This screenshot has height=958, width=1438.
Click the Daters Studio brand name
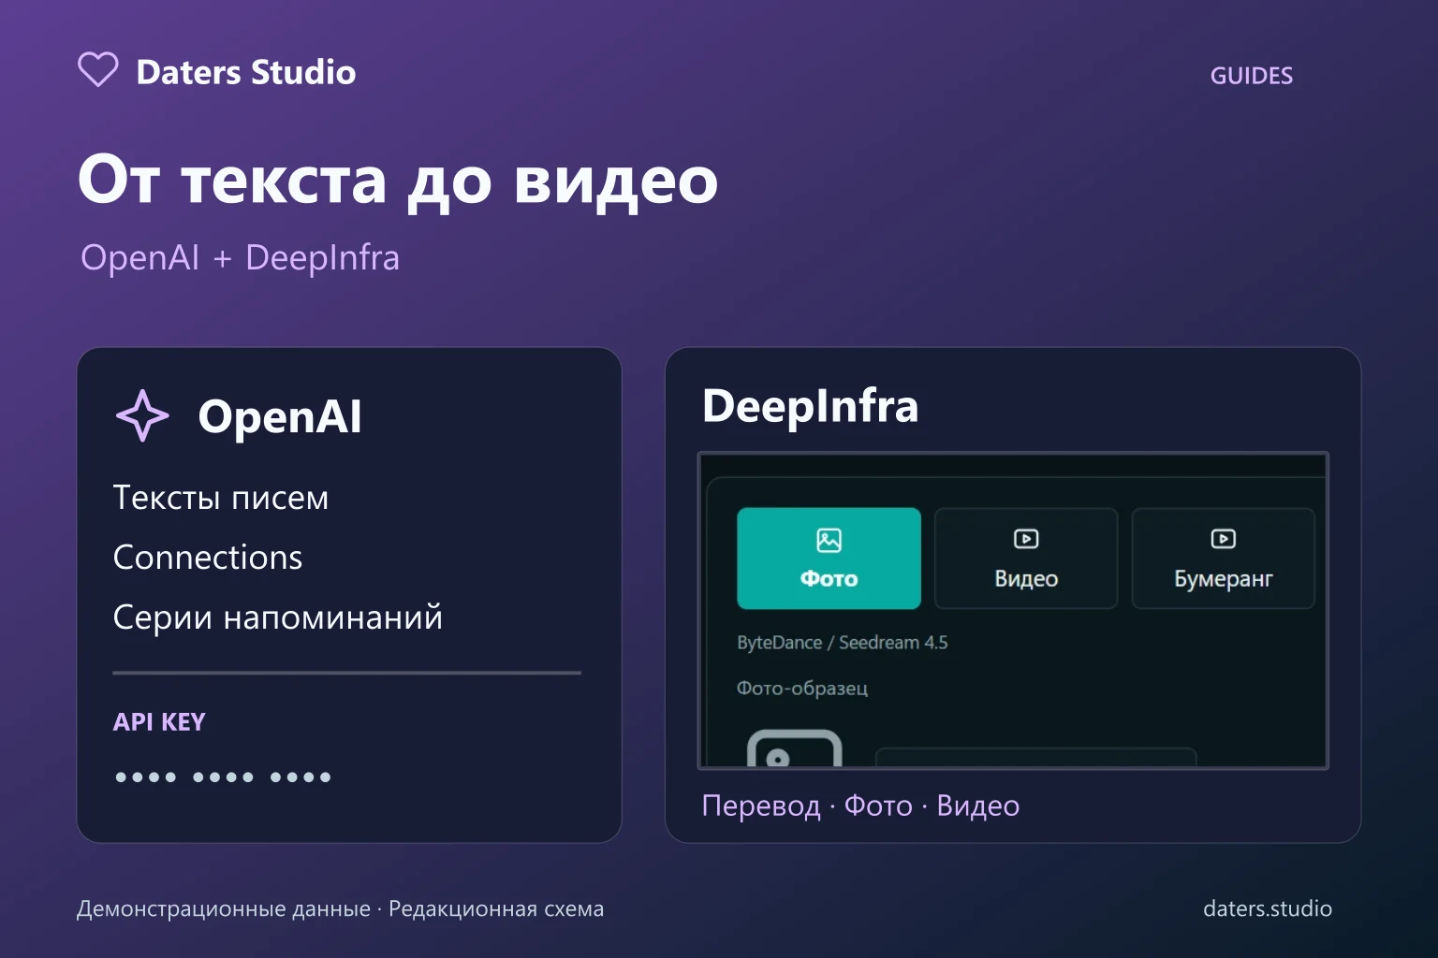coord(246,72)
